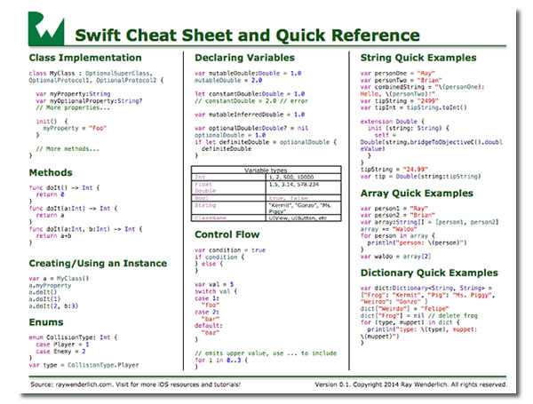Screen dimensions: 533x404
Task: Click the green Ray Wenderlich logo
Action: tap(46, 28)
